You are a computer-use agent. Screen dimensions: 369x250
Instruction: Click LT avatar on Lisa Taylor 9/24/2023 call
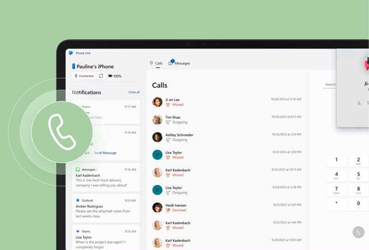157,190
